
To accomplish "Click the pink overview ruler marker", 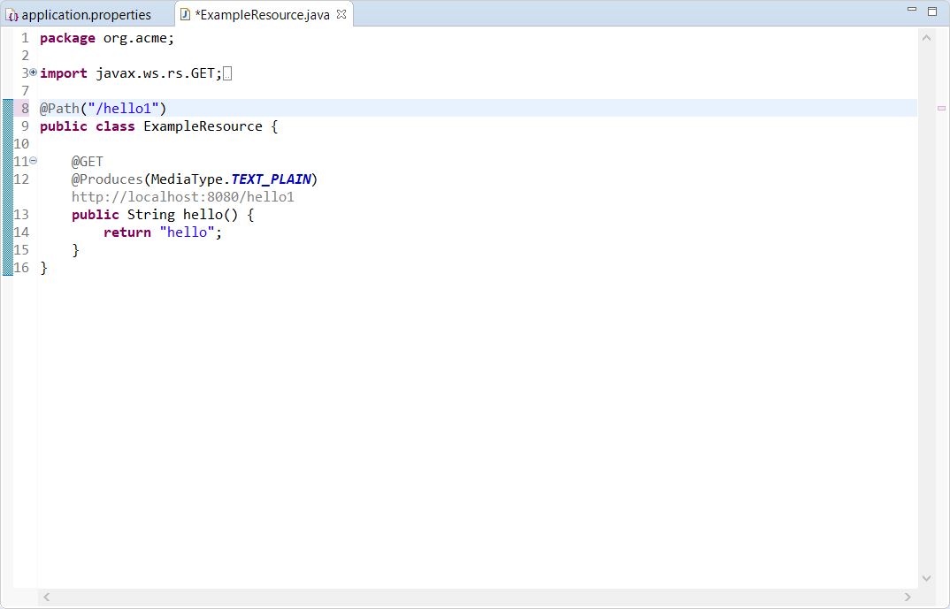I will (x=940, y=108).
